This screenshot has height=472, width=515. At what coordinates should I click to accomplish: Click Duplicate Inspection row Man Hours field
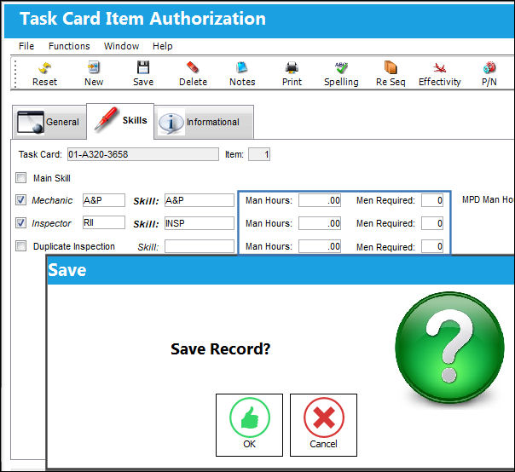(x=320, y=246)
